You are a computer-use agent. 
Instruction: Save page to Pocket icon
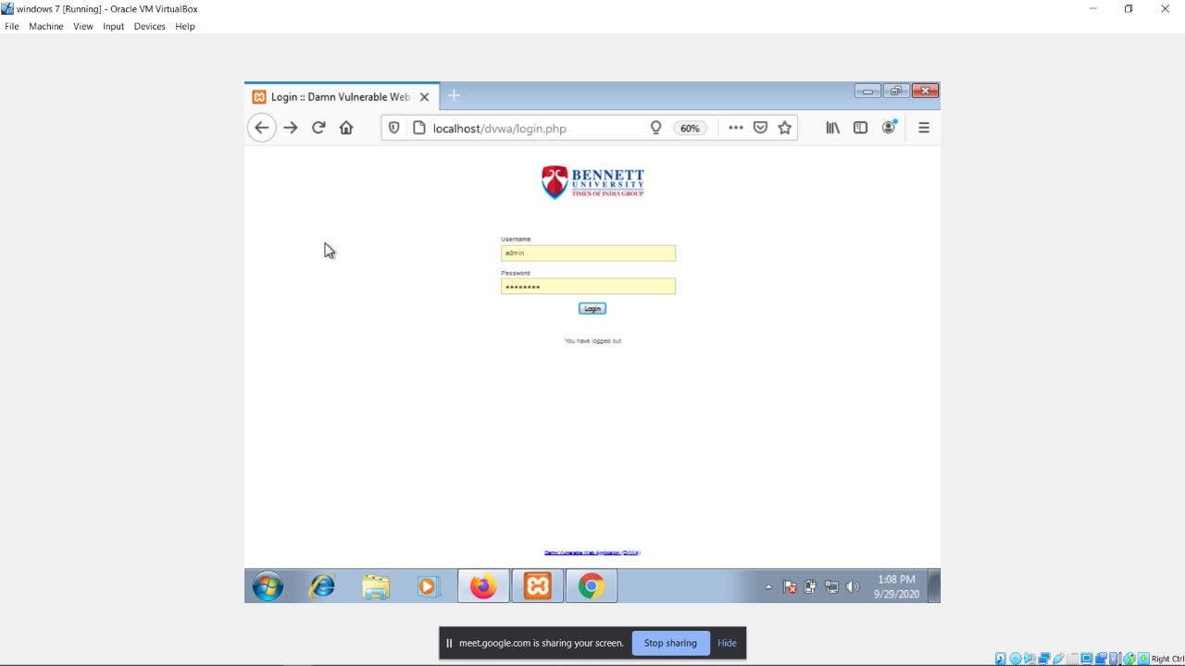(760, 128)
